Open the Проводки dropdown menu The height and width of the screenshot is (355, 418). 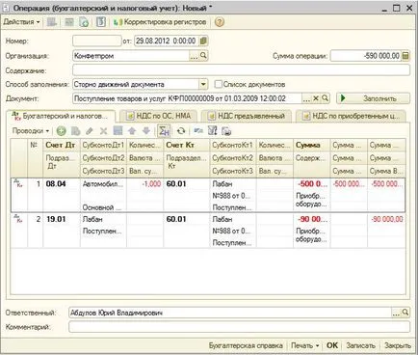click(31, 131)
